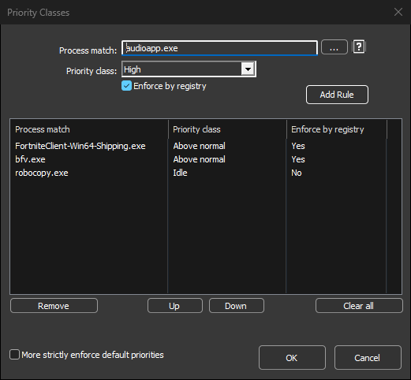The width and height of the screenshot is (411, 380).
Task: Sort by Enforce by registry column header
Action: pos(337,129)
